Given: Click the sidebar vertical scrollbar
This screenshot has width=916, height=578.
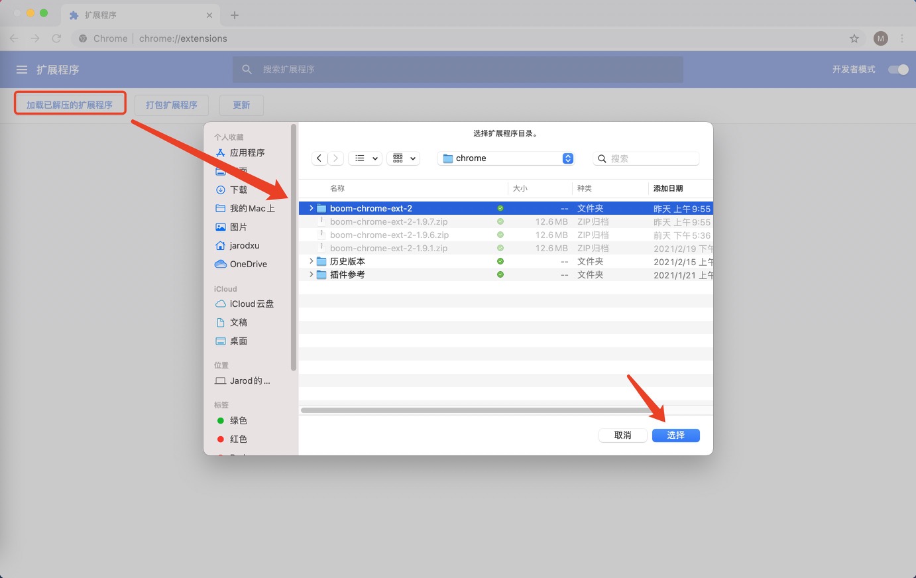Looking at the screenshot, I should (x=294, y=248).
